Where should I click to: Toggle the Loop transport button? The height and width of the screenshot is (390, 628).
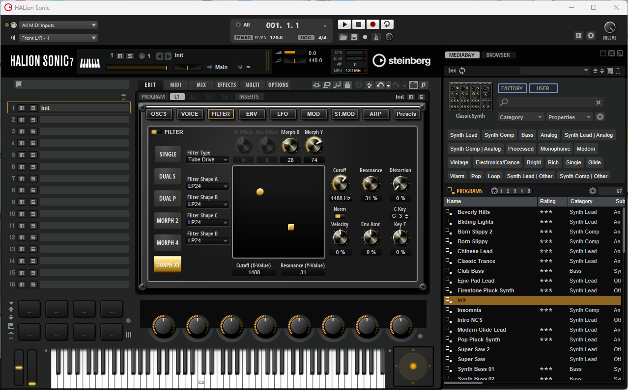click(387, 24)
